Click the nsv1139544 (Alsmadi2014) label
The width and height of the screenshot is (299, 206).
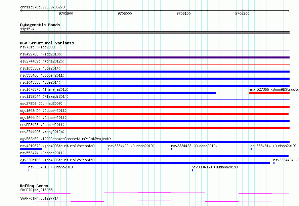(x=44, y=96)
